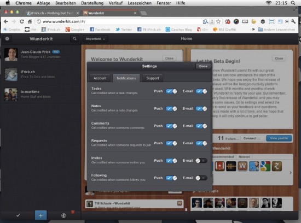This screenshot has width=301, height=223.
Task: Go to browser home page icon
Action: pyautogui.click(x=30, y=21)
